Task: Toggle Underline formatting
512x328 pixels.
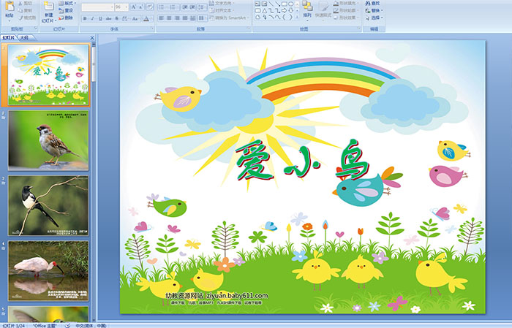Action: (99, 18)
